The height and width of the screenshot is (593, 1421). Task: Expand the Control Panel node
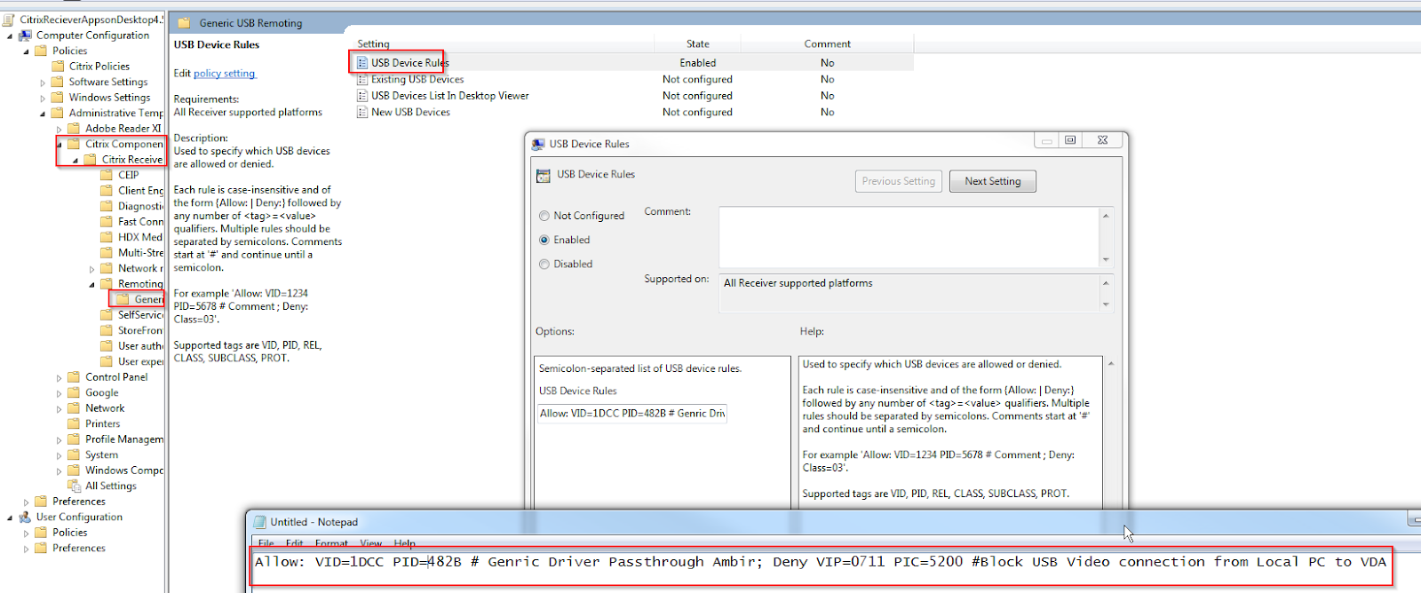click(x=60, y=377)
